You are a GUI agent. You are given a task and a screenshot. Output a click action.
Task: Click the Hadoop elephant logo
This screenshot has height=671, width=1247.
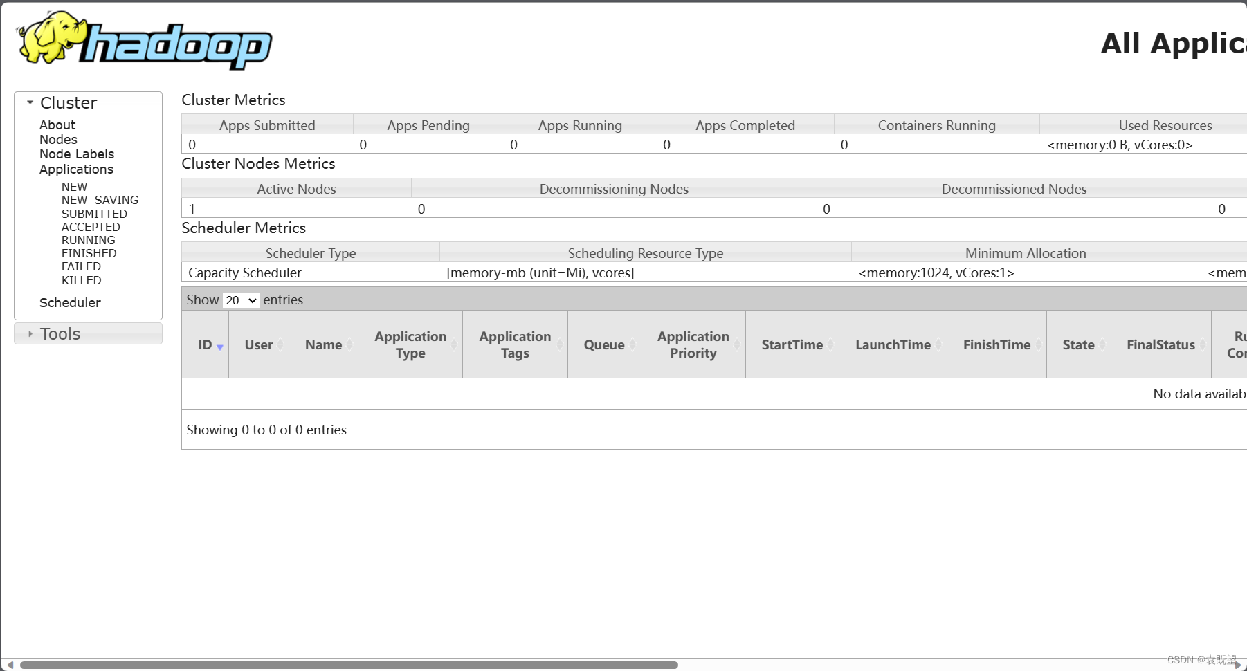coord(144,40)
